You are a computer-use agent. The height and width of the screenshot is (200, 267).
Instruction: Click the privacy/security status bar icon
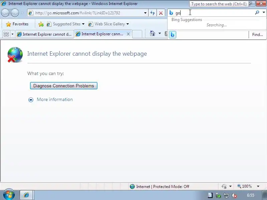coord(224,186)
